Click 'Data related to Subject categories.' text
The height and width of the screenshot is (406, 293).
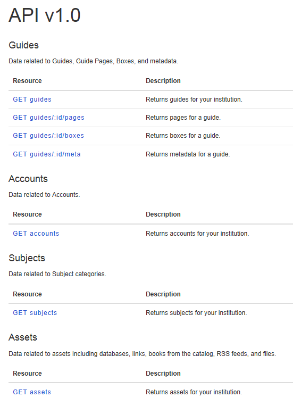tap(57, 274)
